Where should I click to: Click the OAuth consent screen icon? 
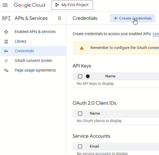click(x=6, y=61)
